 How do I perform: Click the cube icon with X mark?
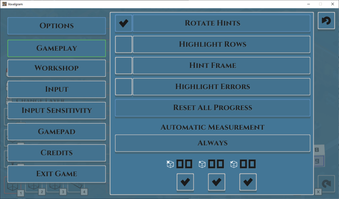click(170, 164)
